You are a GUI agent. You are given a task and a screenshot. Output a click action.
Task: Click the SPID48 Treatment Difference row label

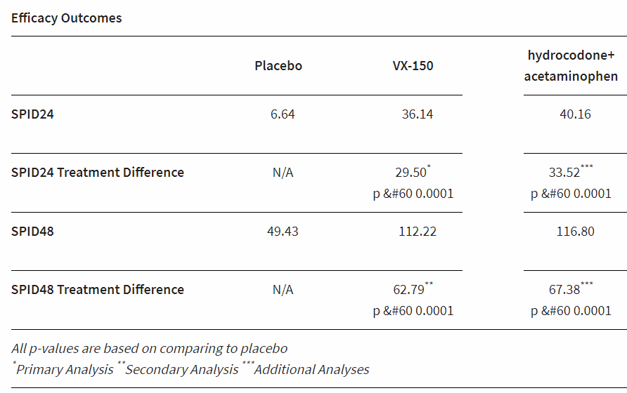point(98,290)
